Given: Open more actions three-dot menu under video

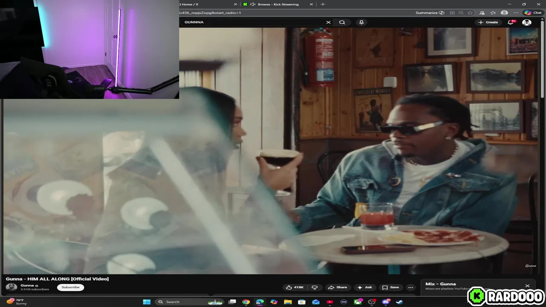Looking at the screenshot, I should [410, 287].
